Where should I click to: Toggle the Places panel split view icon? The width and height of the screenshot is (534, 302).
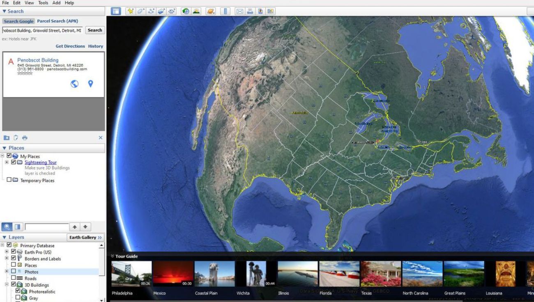click(18, 226)
